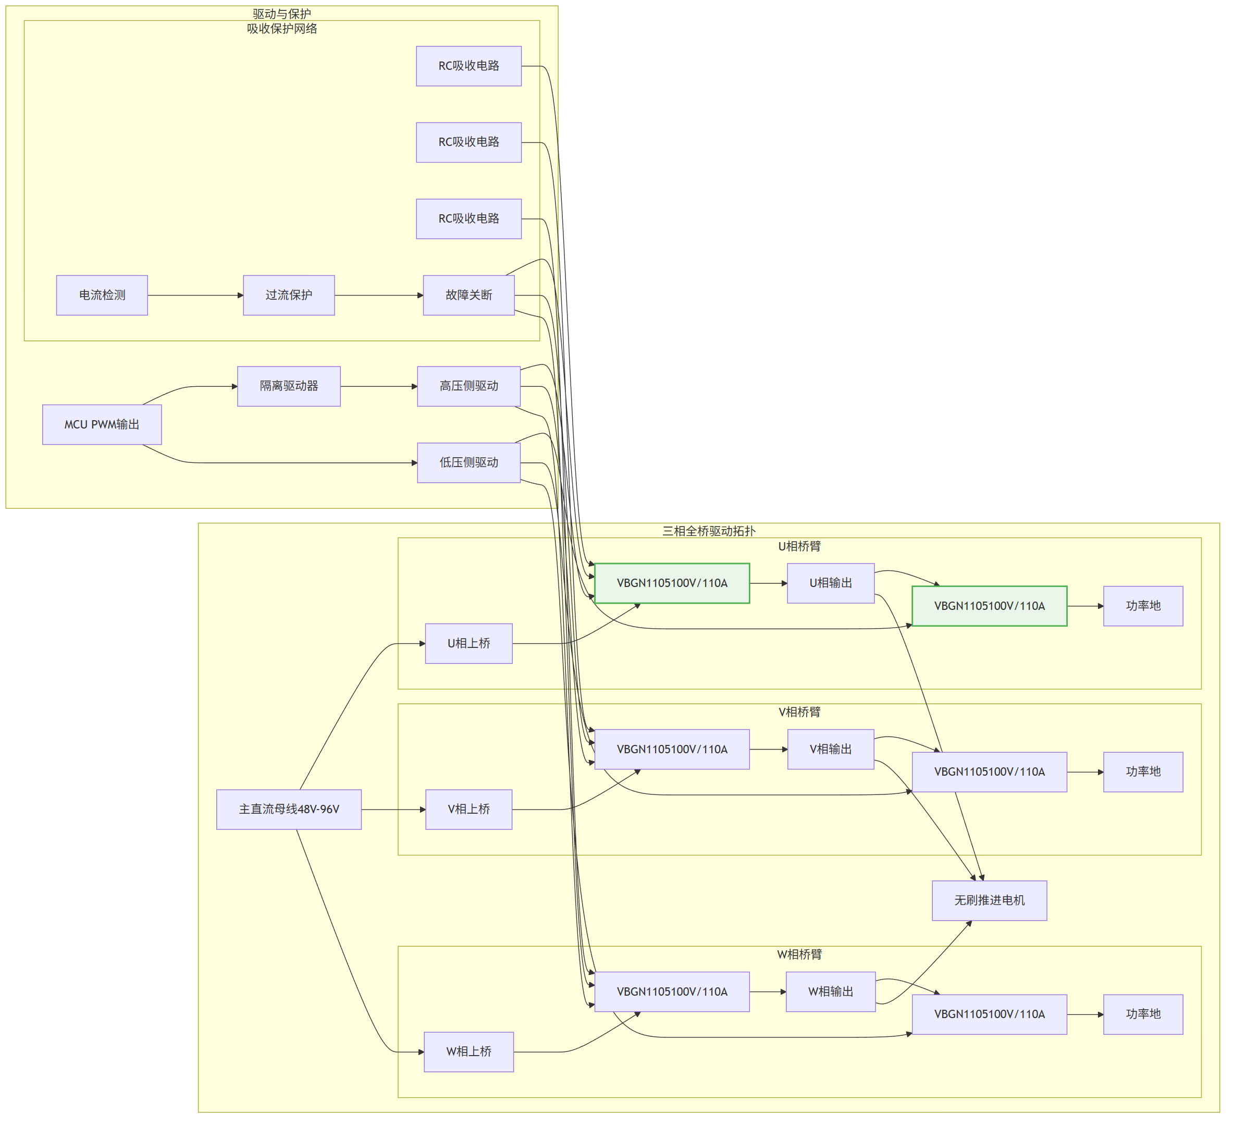Select the W相上桥 node
The width and height of the screenshot is (1234, 1126).
coord(469,1052)
